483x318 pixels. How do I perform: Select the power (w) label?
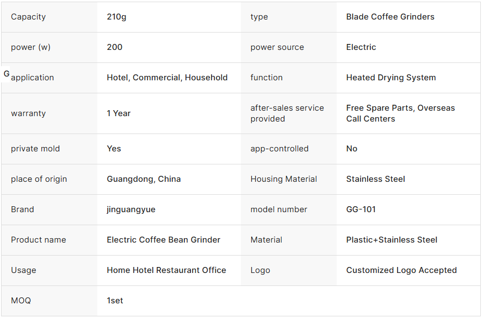(x=30, y=47)
